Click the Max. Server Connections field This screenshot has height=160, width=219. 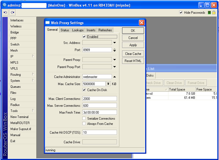click(100, 105)
